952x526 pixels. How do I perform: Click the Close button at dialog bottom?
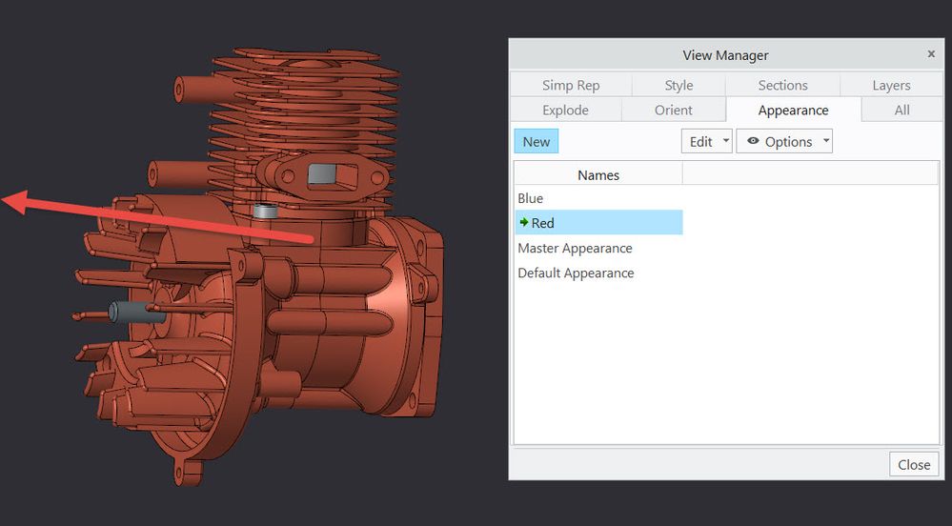click(x=913, y=464)
